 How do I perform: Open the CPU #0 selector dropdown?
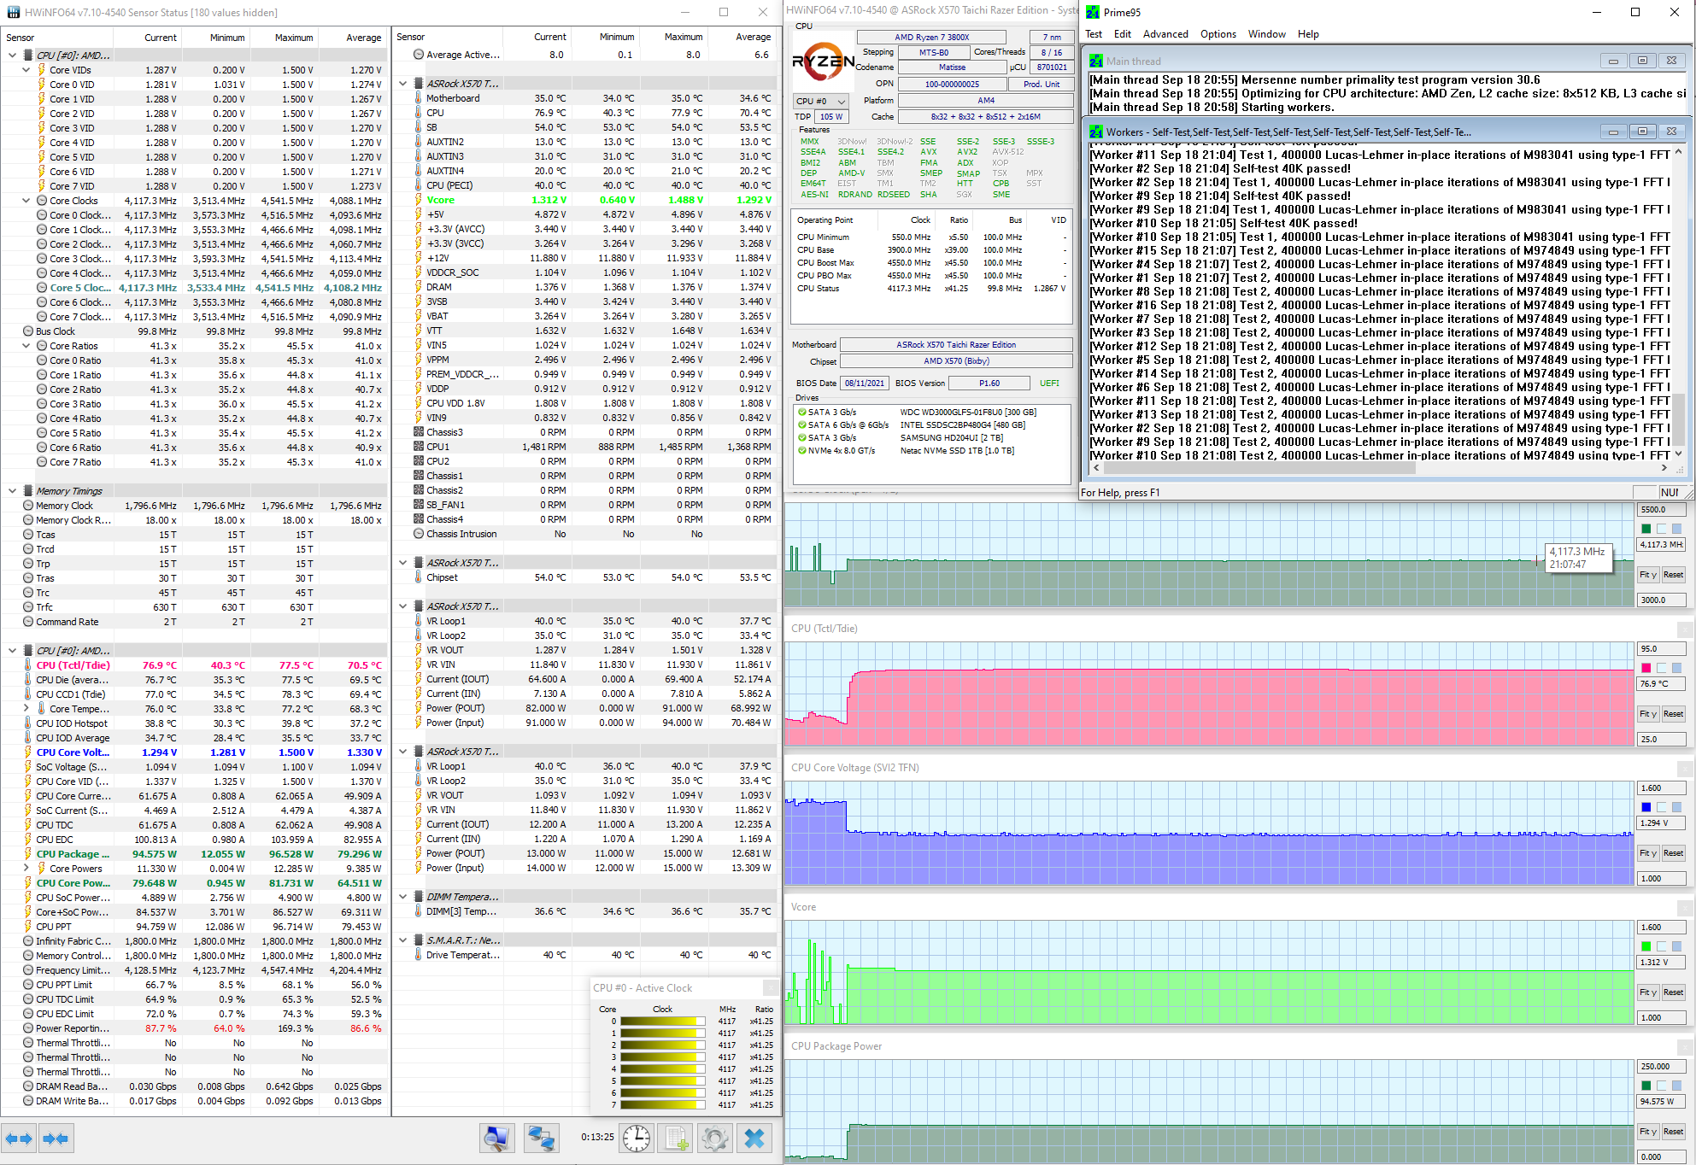coord(820,101)
